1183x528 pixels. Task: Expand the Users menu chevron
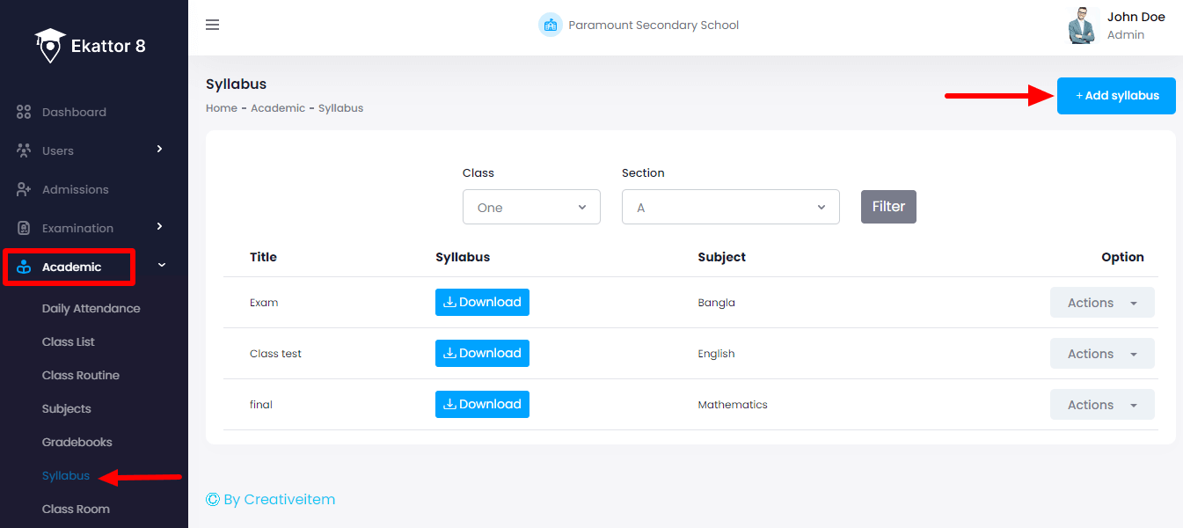(160, 150)
